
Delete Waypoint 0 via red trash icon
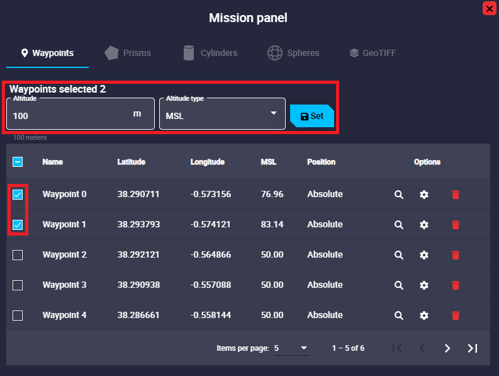click(456, 195)
